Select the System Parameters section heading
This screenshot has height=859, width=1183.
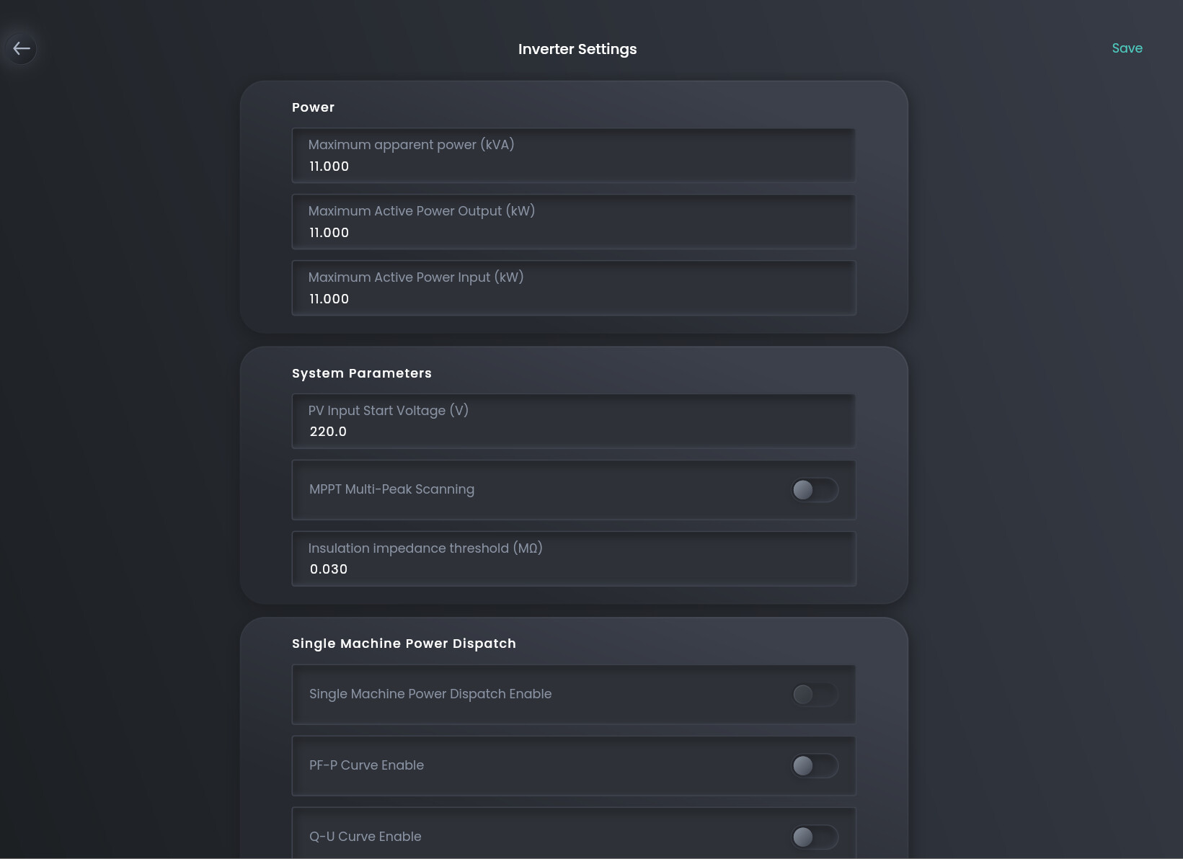[x=361, y=373]
